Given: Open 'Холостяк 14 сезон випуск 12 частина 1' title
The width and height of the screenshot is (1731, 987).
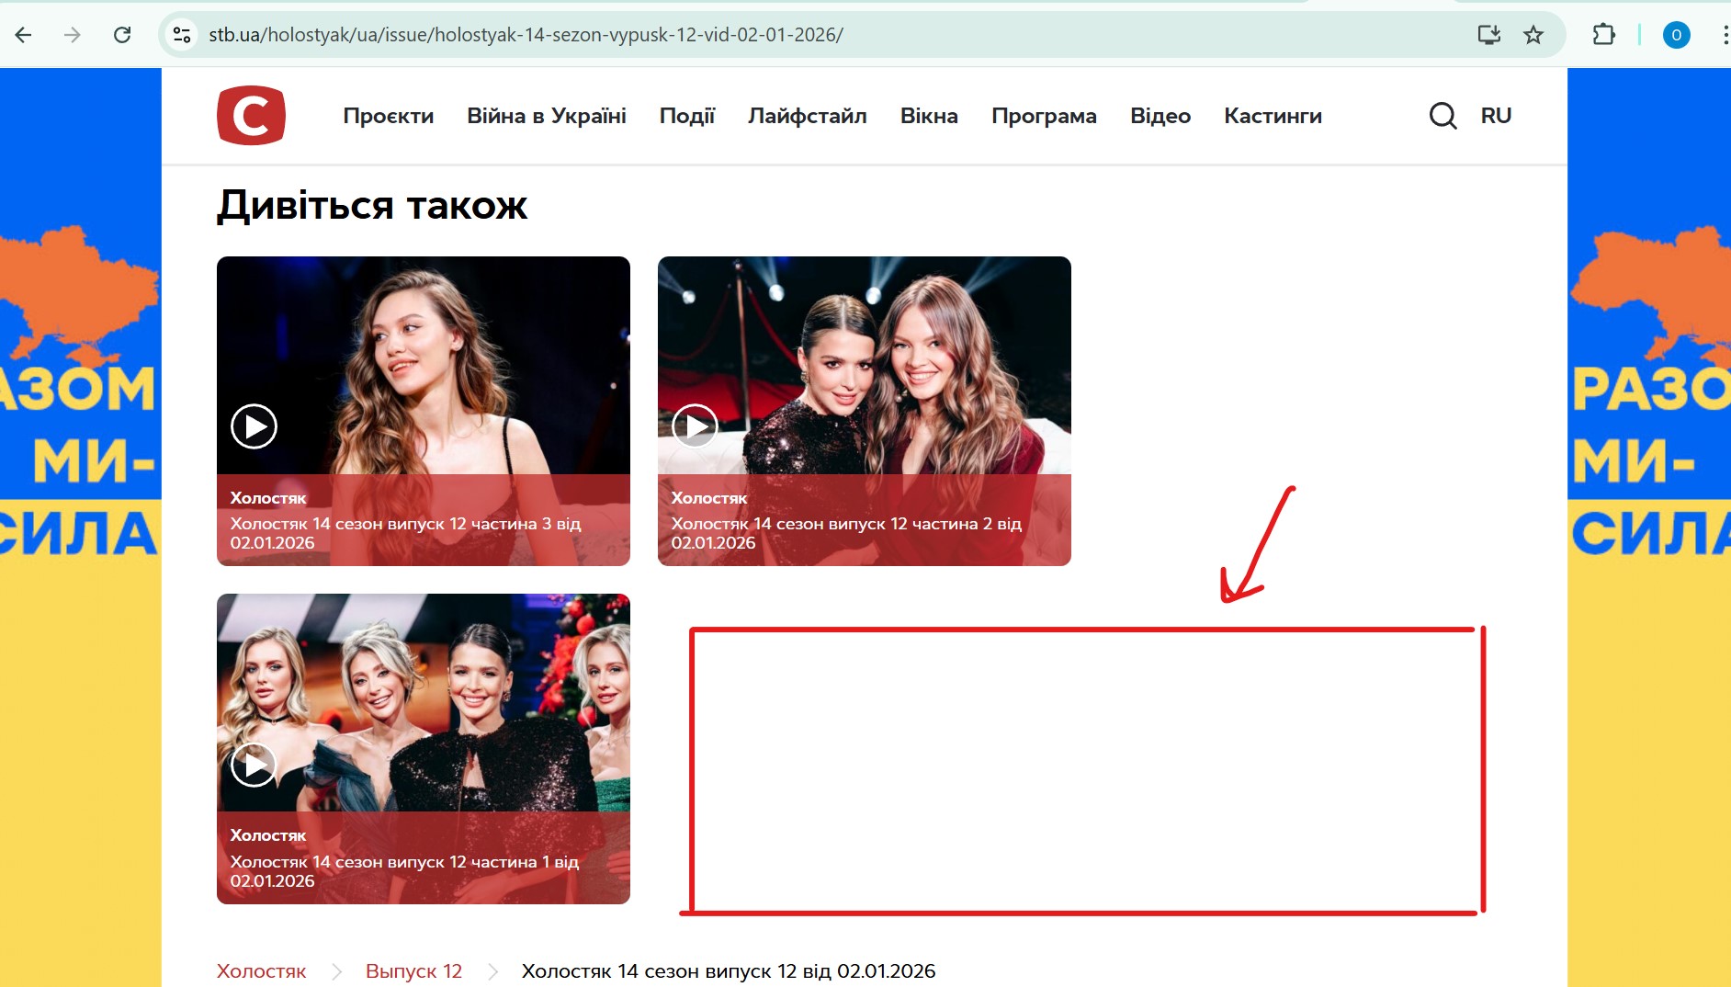Looking at the screenshot, I should tap(404, 871).
